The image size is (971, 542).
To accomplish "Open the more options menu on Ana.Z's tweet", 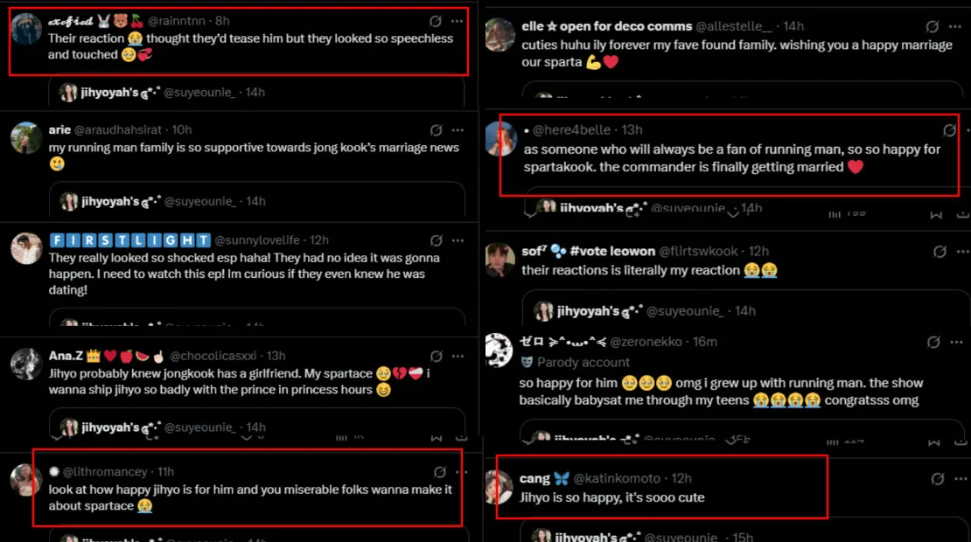I will click(x=457, y=356).
